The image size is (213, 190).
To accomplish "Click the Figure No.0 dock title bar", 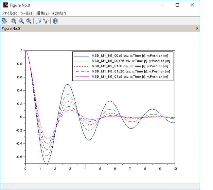I will [x=100, y=29].
